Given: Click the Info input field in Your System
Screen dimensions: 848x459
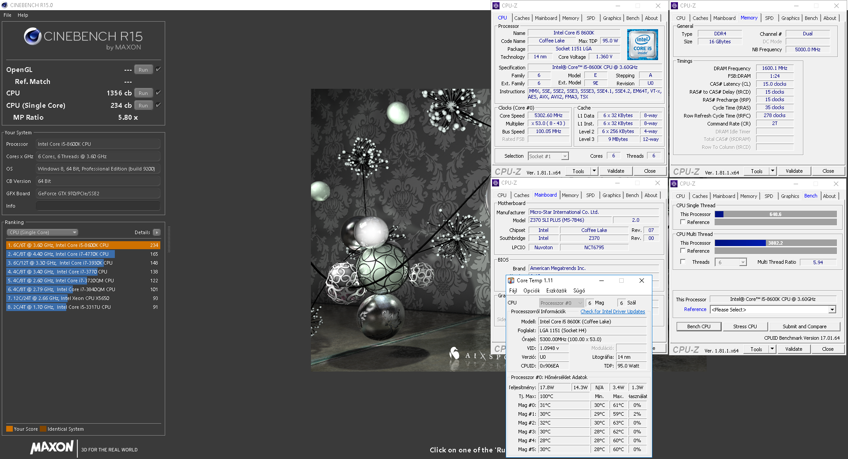Looking at the screenshot, I should 98,206.
